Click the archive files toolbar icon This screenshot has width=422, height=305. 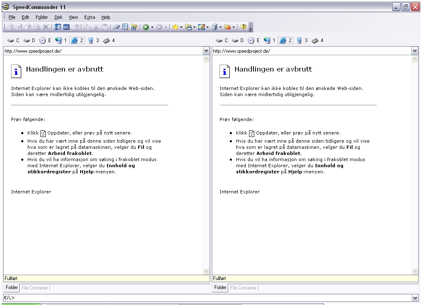(x=215, y=27)
